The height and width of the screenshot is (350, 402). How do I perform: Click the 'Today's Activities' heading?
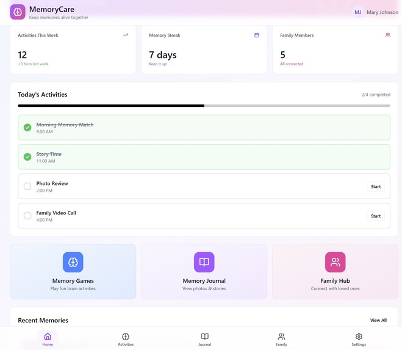coord(43,95)
